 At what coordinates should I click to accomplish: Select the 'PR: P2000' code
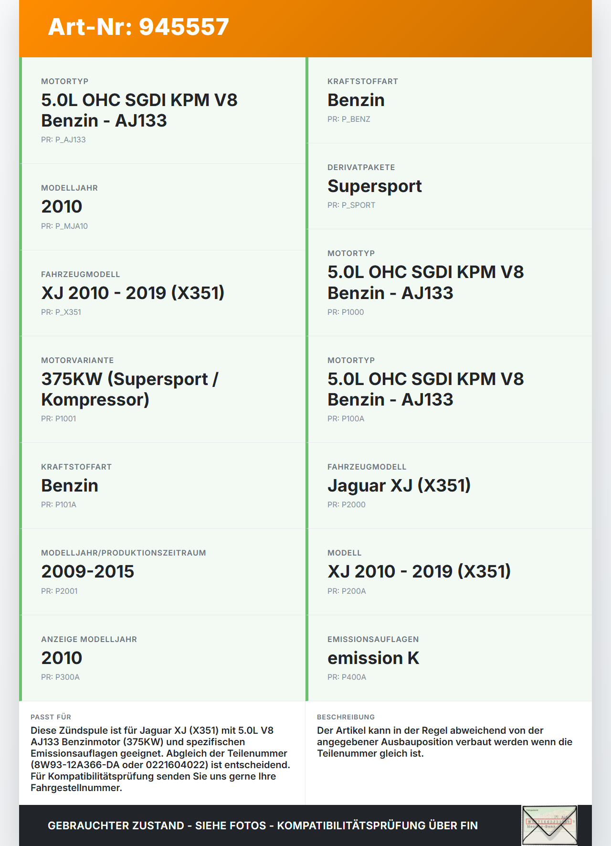(x=347, y=505)
